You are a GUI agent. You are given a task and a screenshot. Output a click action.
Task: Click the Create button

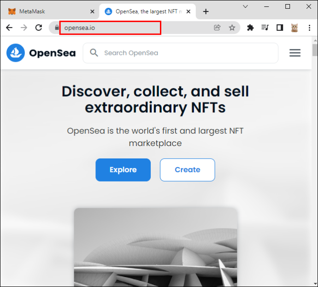(188, 170)
